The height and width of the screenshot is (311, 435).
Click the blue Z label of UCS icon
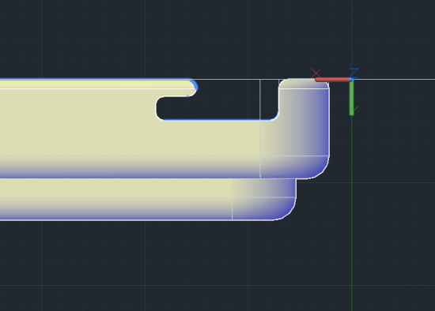[x=354, y=73]
